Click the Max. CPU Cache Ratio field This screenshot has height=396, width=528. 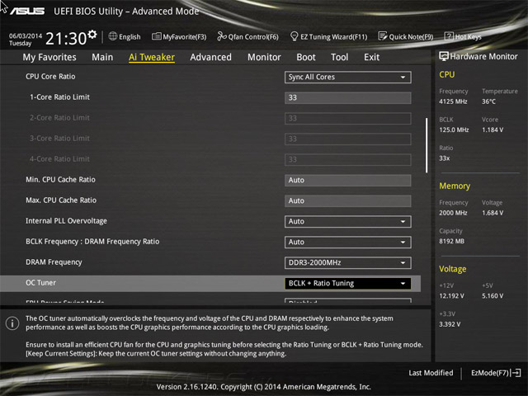tap(348, 200)
